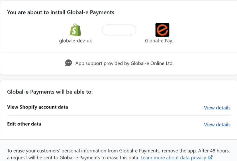
Task: Click the Global-e orange e logo
Action: pyautogui.click(x=162, y=30)
